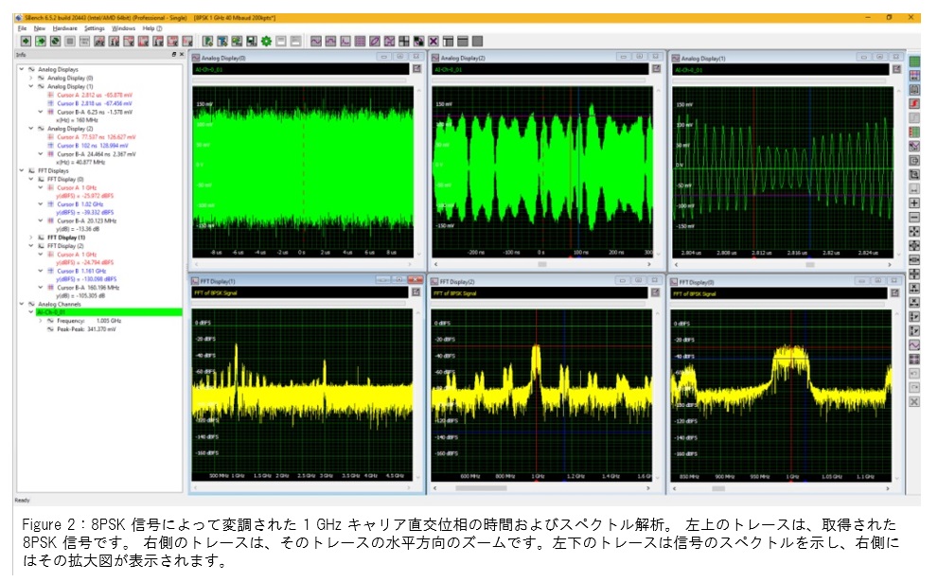Click the black X icon in top toolbar

point(433,41)
